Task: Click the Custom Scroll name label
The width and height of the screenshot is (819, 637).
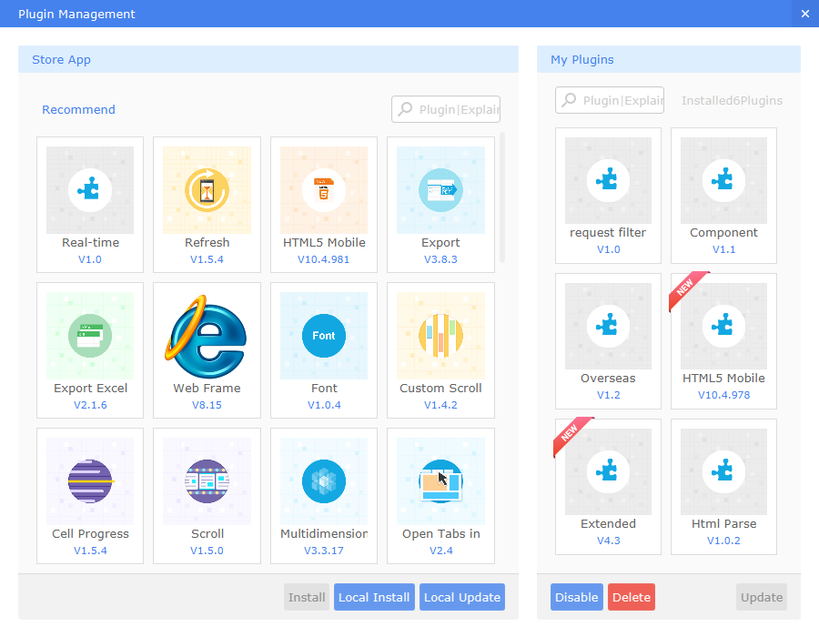Action: click(440, 389)
